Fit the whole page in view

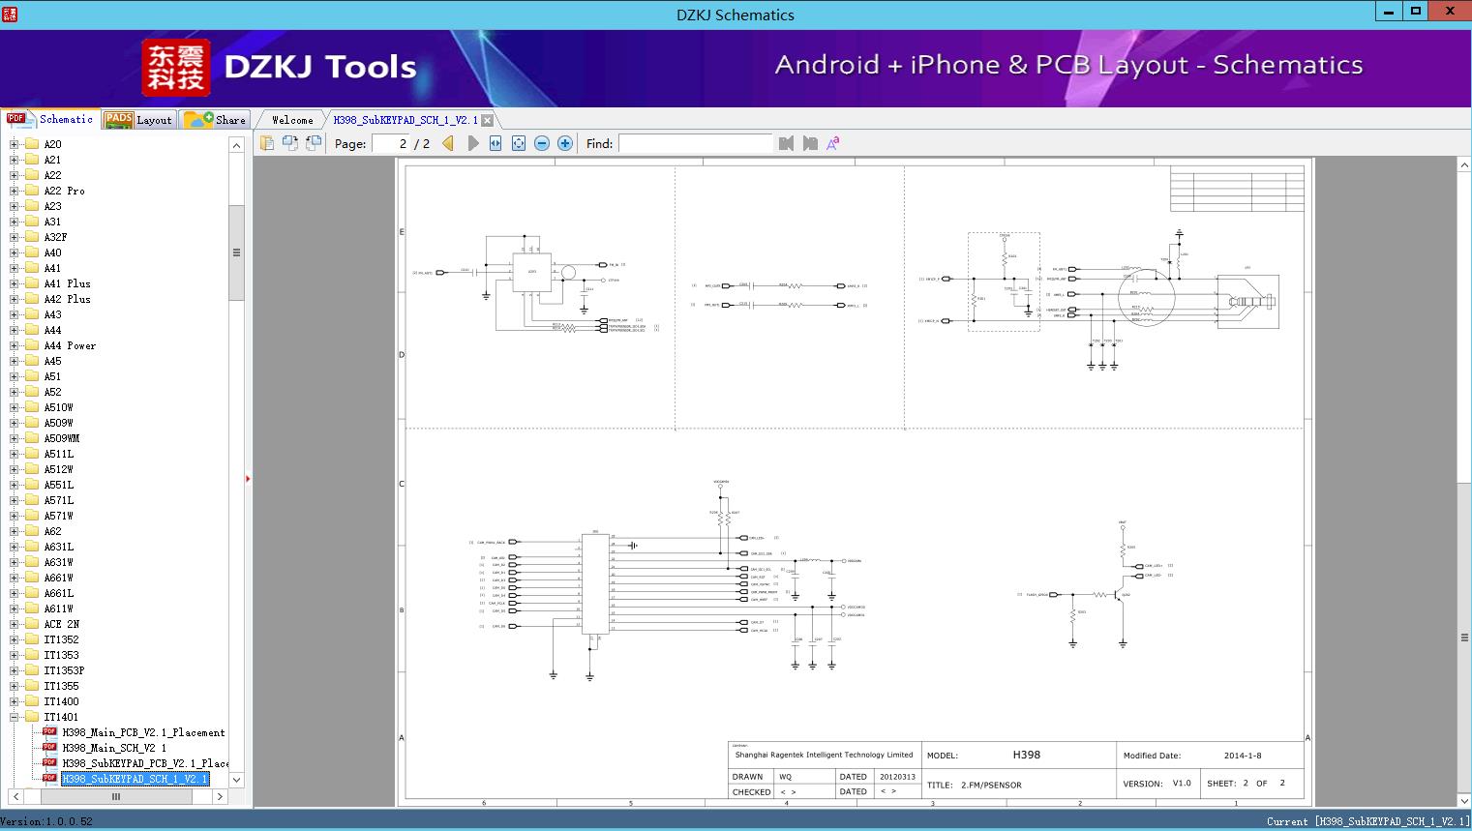(519, 143)
